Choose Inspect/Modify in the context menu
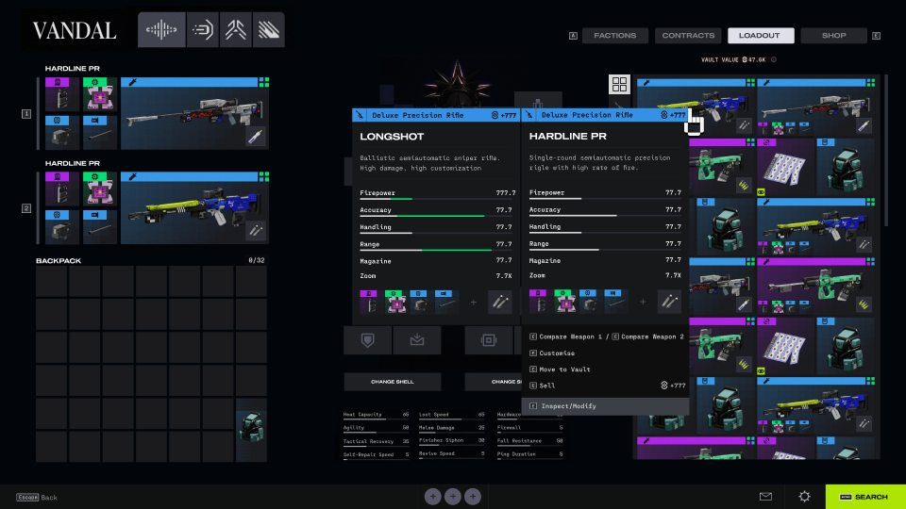 point(606,405)
